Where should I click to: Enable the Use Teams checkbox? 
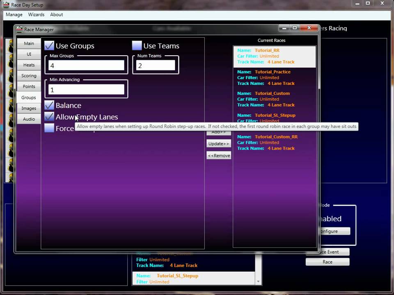137,45
